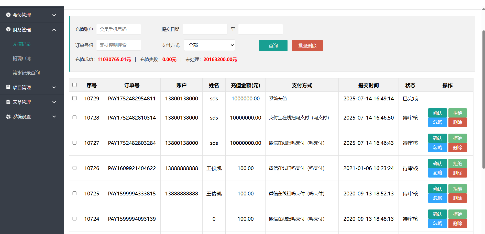485x234 pixels.
Task: Click 未处理 amount 20163200.00元
Action: [x=220, y=60]
